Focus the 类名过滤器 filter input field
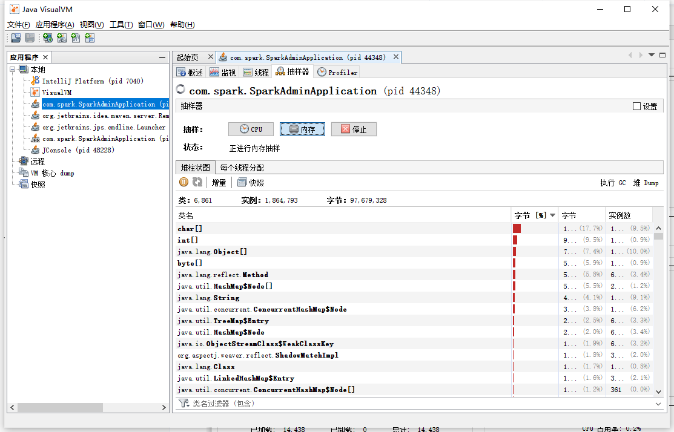Image resolution: width=674 pixels, height=432 pixels. [421, 403]
